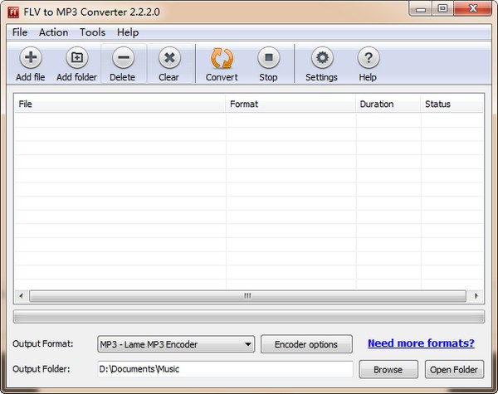Image resolution: width=498 pixels, height=394 pixels.
Task: Click the Duration column header
Action: click(388, 104)
